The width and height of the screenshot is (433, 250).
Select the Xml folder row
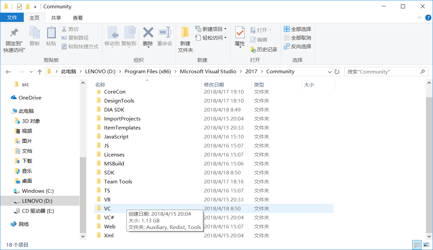(214, 236)
